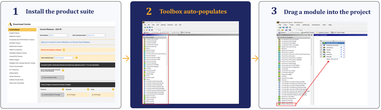
Task: Click Static Structural icon in step 3 Toolbox
Action: pos(279,104)
